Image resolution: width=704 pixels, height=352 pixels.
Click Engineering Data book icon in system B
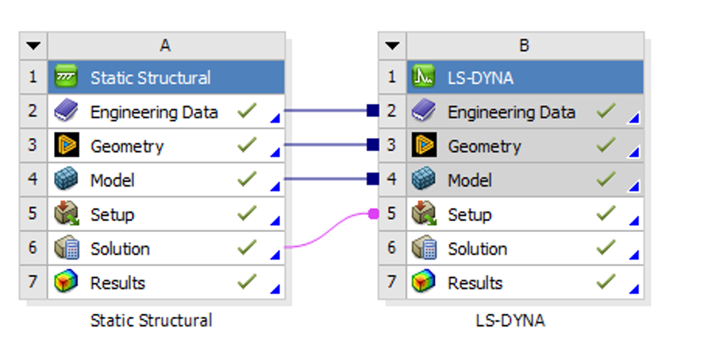click(423, 111)
